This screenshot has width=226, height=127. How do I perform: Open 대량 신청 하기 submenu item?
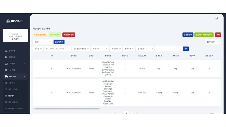pyautogui.click(x=13, y=89)
